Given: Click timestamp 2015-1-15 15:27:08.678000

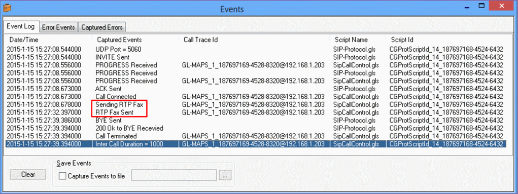Looking at the screenshot, I should click(44, 104).
